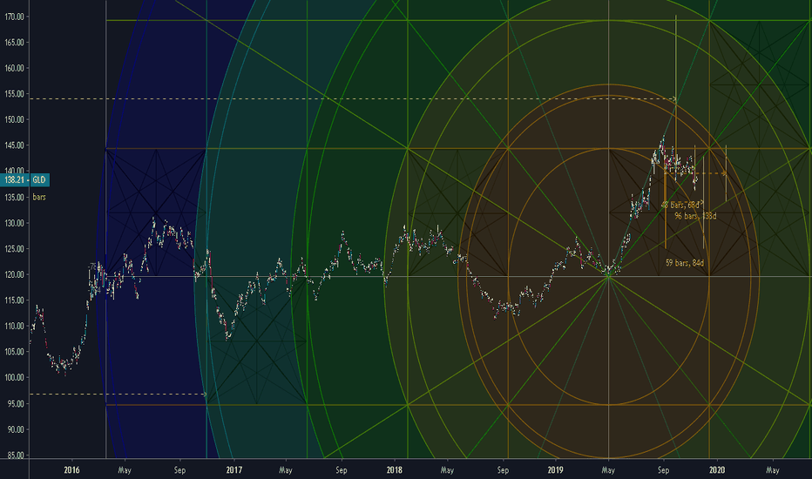Click the 2019 year label on time axis
Image resolution: width=812 pixels, height=479 pixels.
point(555,470)
